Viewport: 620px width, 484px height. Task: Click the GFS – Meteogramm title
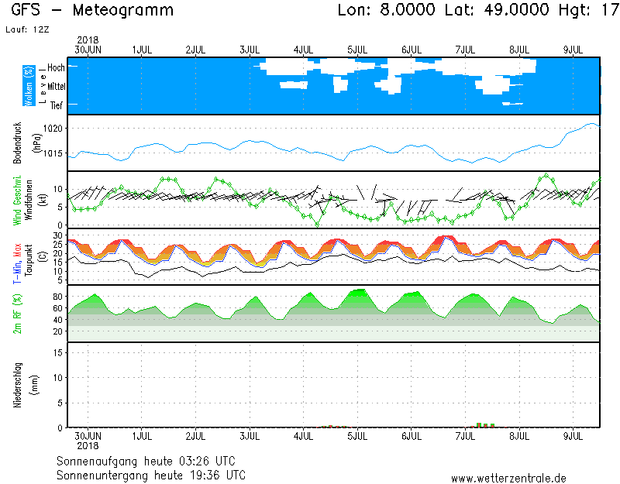point(93,11)
